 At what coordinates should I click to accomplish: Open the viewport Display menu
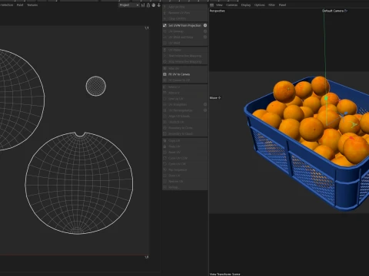[246, 5]
